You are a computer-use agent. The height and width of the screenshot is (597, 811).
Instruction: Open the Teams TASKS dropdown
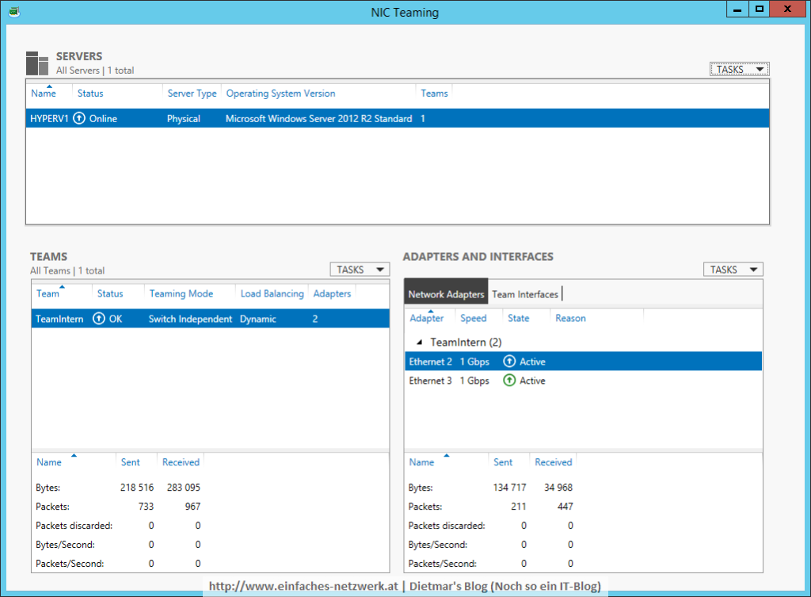pyautogui.click(x=360, y=270)
